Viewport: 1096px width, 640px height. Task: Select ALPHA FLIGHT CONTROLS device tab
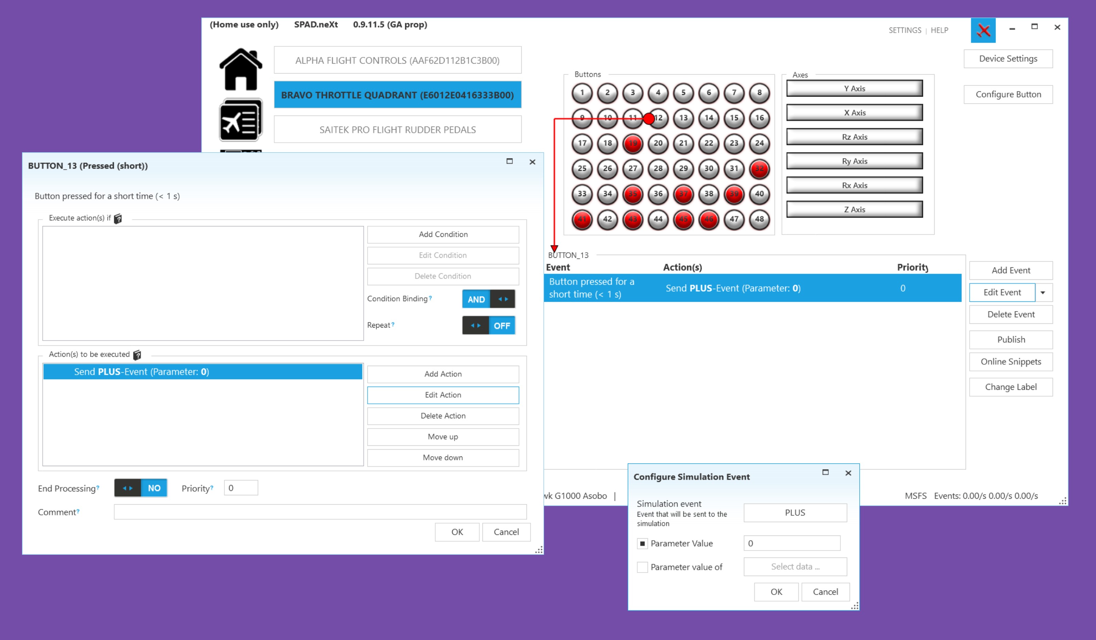[x=397, y=60]
